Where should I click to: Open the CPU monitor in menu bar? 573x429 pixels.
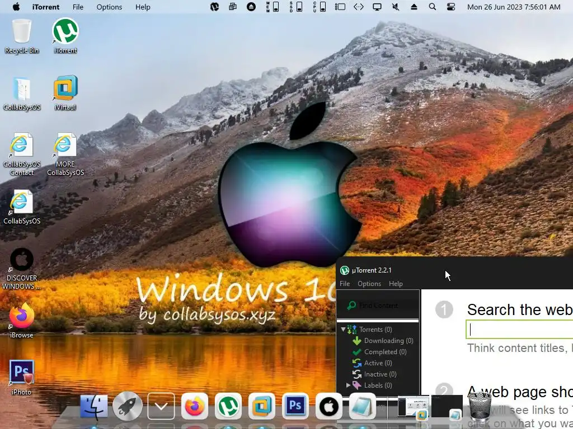[320, 7]
